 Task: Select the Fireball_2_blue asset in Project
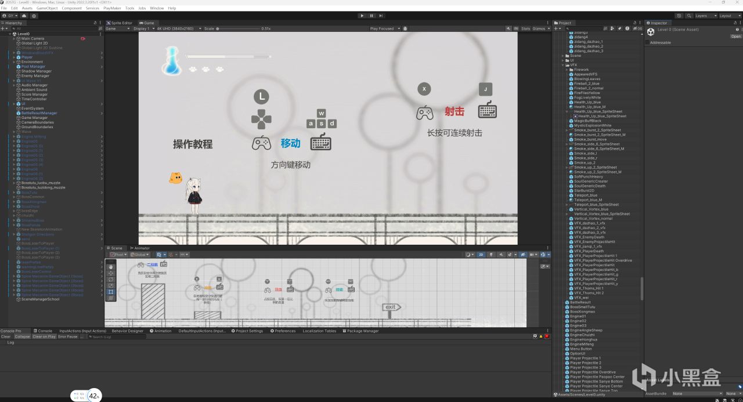click(x=587, y=84)
